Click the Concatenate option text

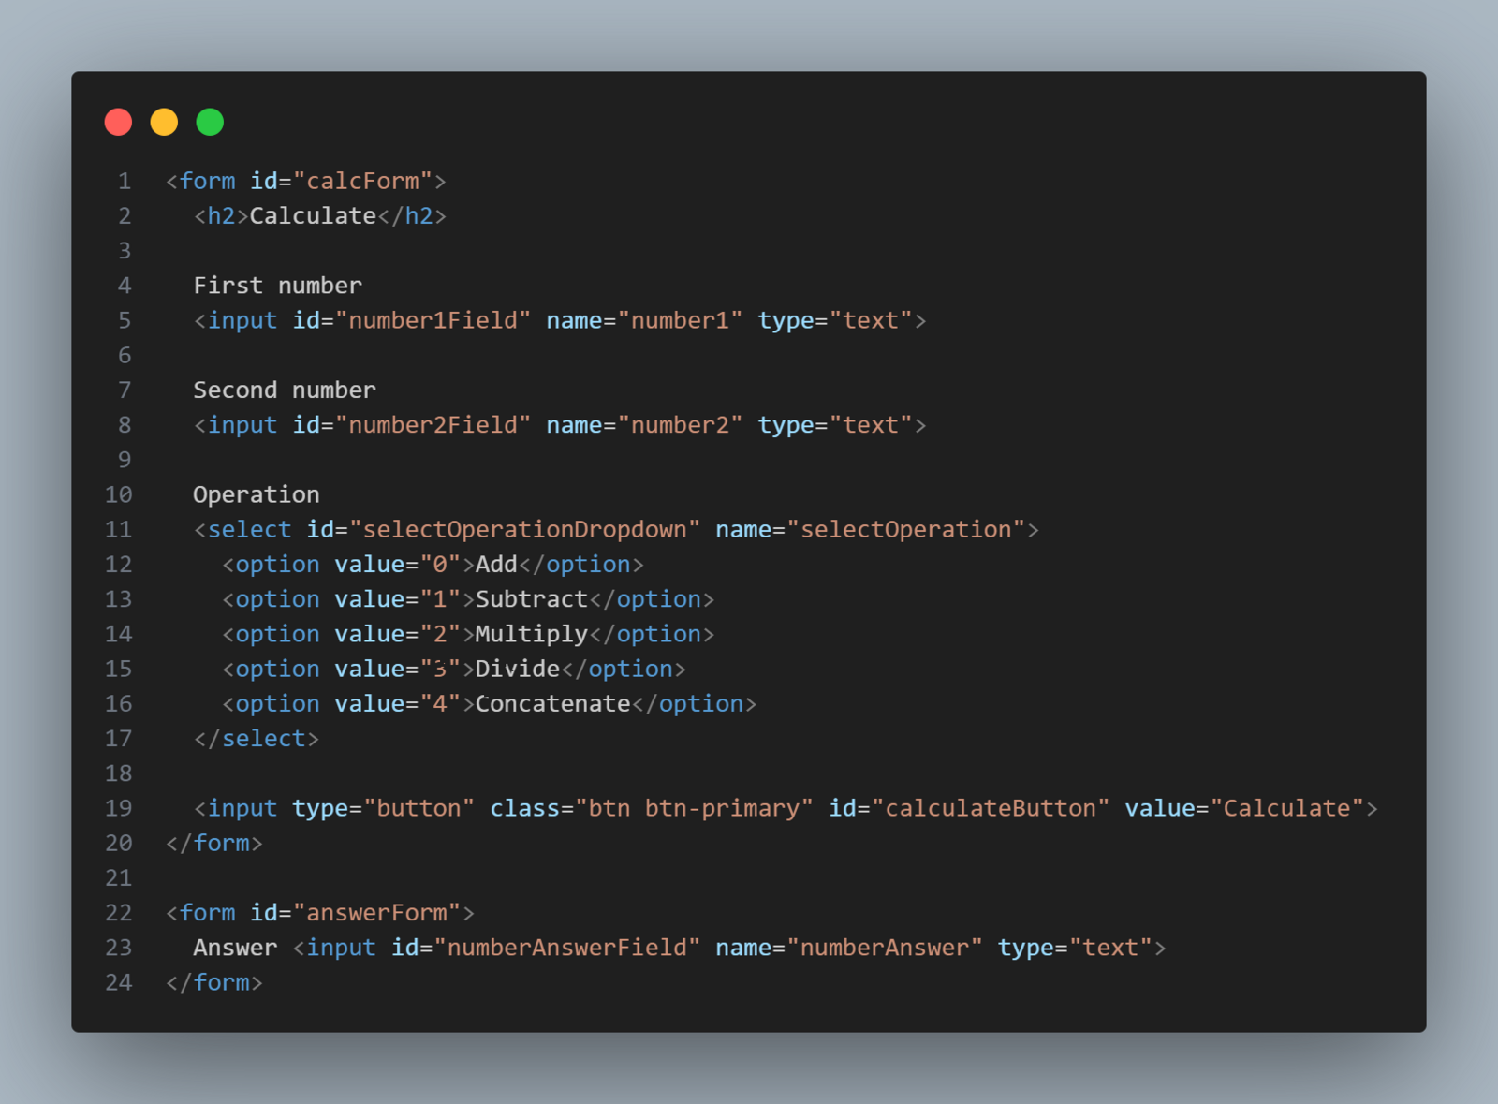552,704
